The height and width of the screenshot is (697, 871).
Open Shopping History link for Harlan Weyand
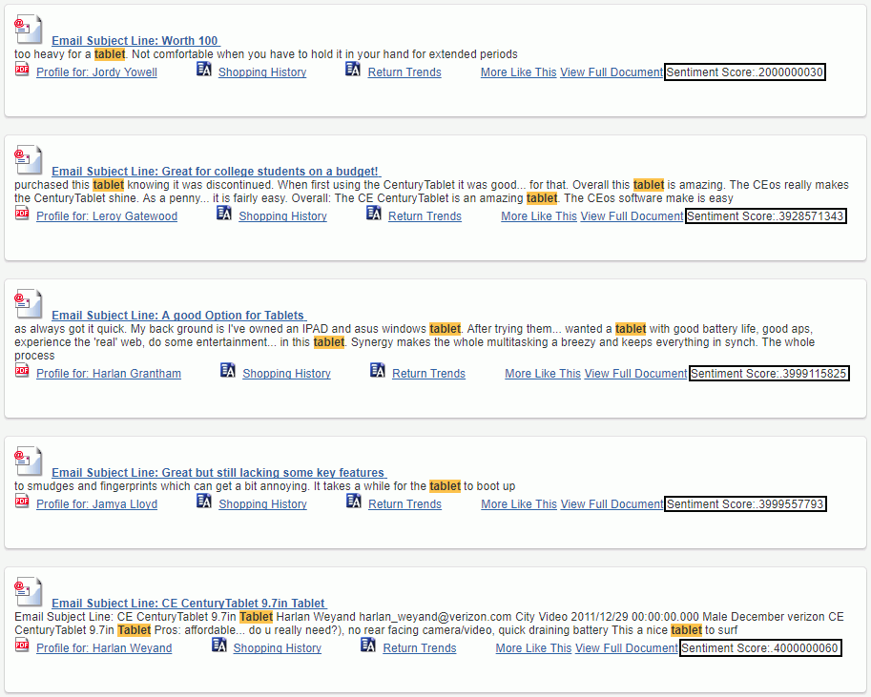[x=278, y=647]
